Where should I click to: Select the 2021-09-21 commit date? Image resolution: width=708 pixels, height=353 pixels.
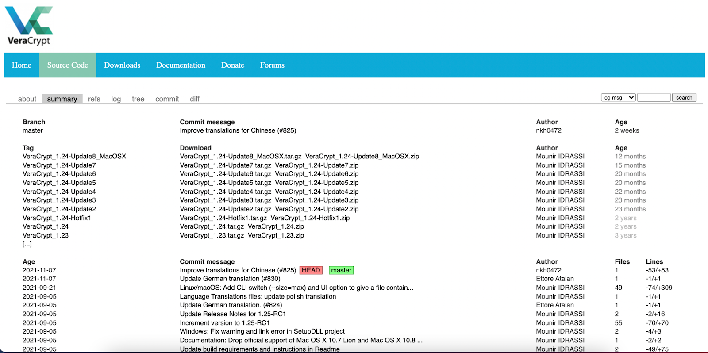pyautogui.click(x=39, y=288)
